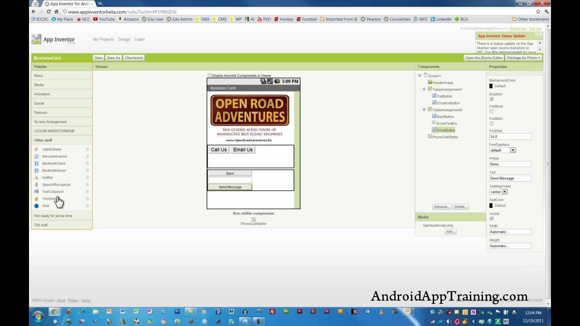The width and height of the screenshot is (580, 326).
Task: Open Chrome from the Windows taskbar
Action: click(54, 312)
